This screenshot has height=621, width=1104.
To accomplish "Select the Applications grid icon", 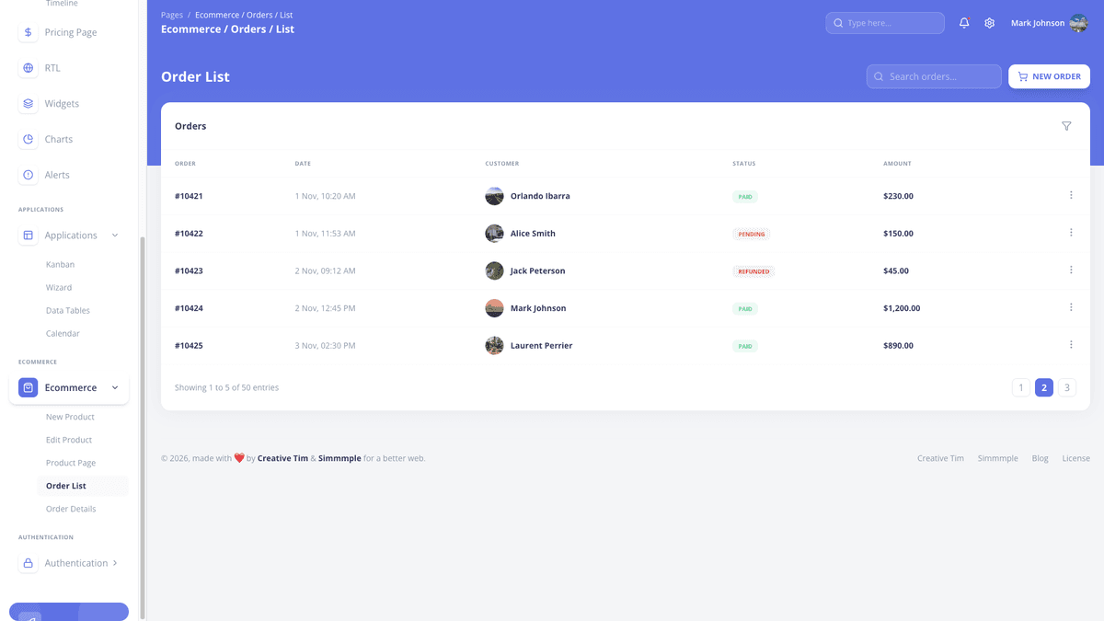I will [27, 235].
